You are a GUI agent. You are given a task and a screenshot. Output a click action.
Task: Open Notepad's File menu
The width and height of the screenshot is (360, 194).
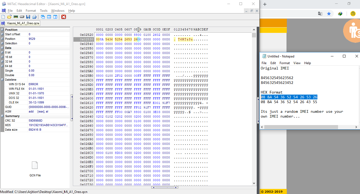(x=264, y=63)
